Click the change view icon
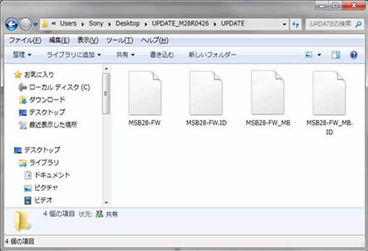This screenshot has width=368, height=251. [309, 55]
